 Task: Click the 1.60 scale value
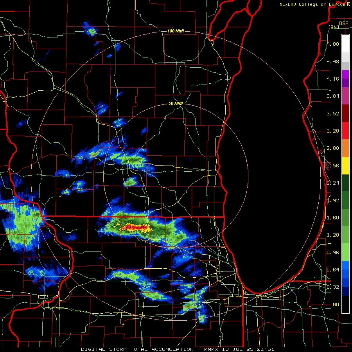pyautogui.click(x=333, y=218)
